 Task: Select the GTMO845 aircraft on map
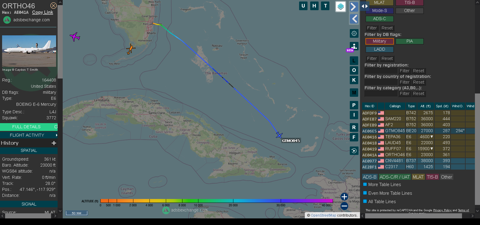[x=279, y=135]
